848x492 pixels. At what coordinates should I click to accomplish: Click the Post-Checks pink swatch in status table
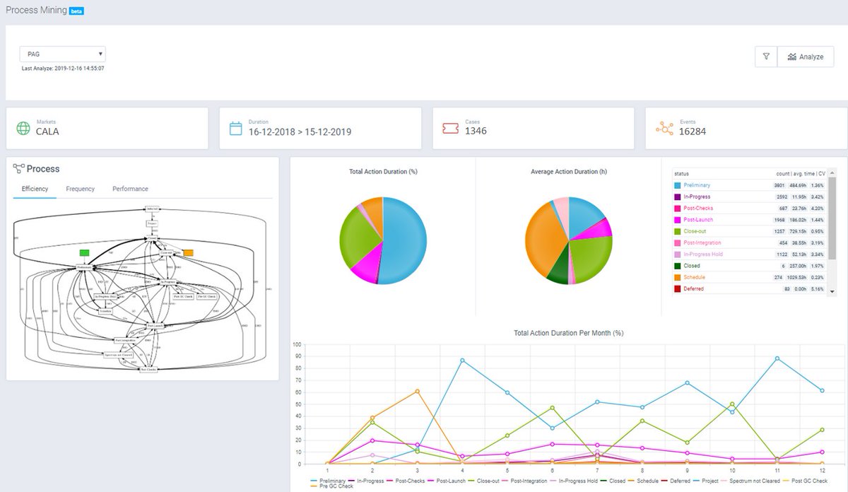(x=678, y=209)
